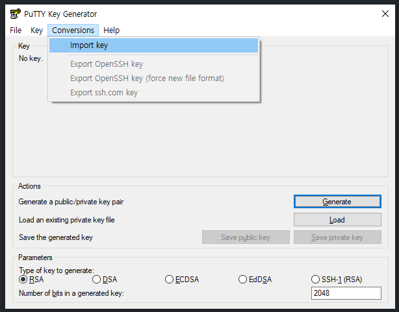Screen dimensions: 399x312
Task: Open the File menu
Action: pyautogui.click(x=16, y=30)
